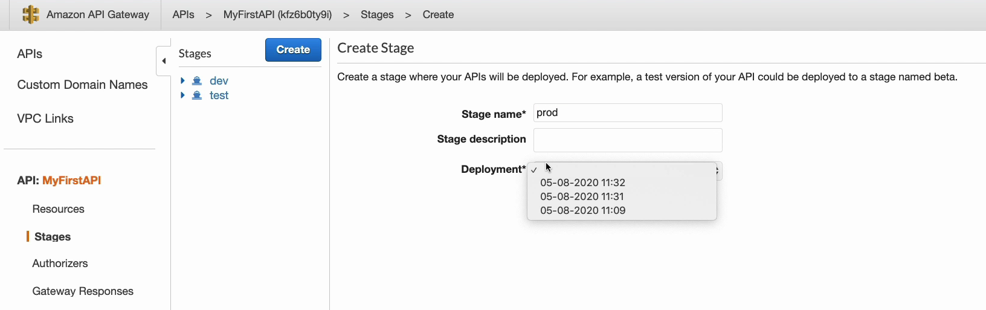Image resolution: width=986 pixels, height=310 pixels.
Task: Click the Amazon API Gateway logo icon
Action: tap(30, 15)
